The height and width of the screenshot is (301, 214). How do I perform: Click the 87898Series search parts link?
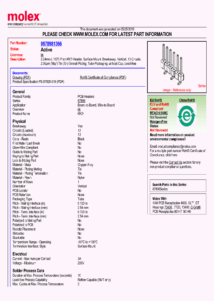[x=160, y=189]
